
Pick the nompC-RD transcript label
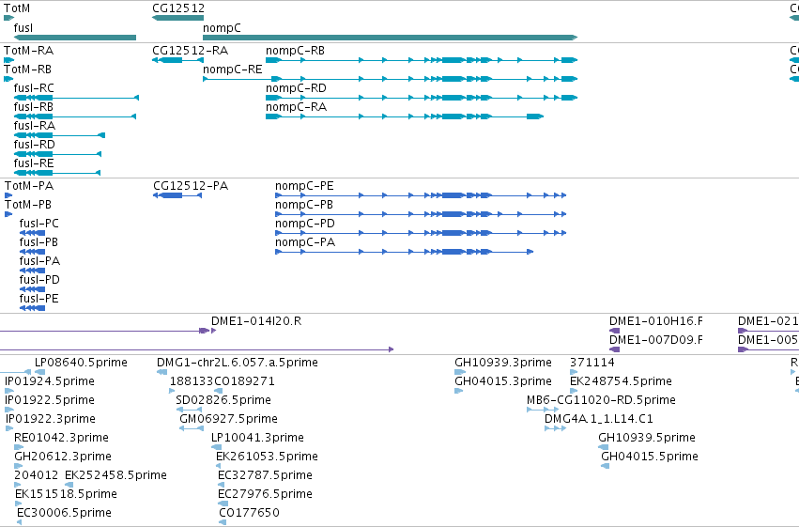tap(296, 88)
